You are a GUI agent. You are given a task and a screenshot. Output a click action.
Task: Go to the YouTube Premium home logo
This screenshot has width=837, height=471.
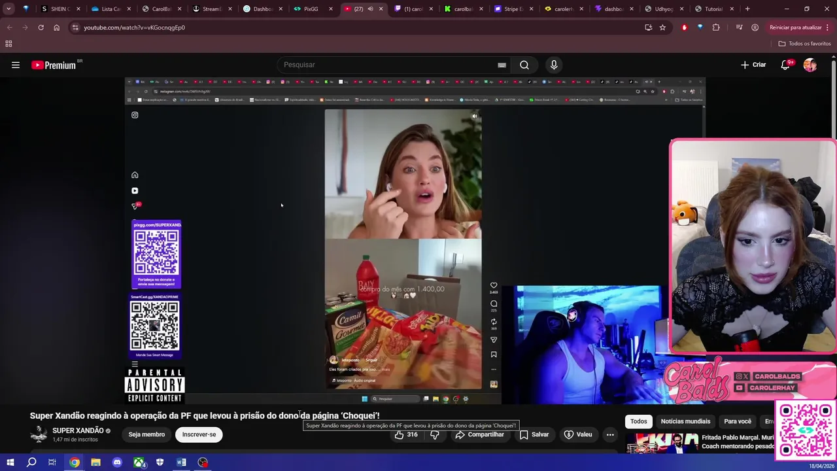54,65
